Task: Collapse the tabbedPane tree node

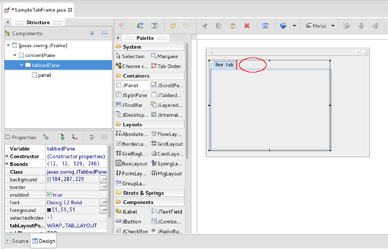Action: pos(22,65)
